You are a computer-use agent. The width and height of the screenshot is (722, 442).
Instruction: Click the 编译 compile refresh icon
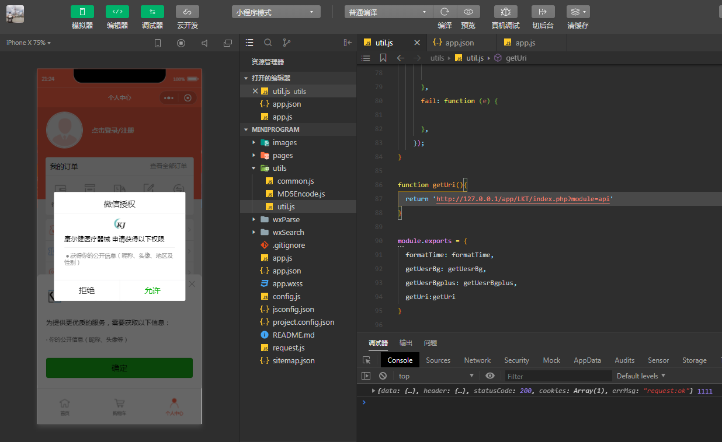(x=445, y=12)
